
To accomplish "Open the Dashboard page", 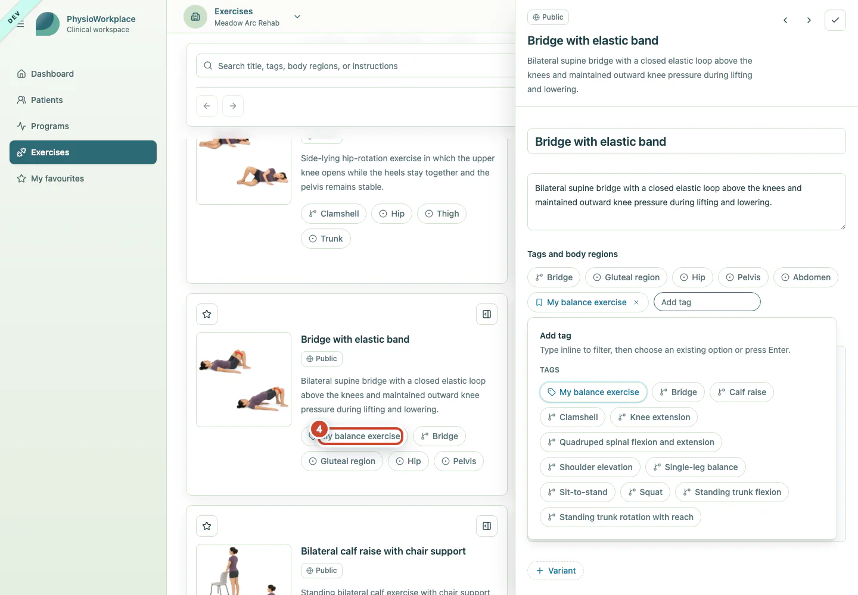I will [x=83, y=74].
